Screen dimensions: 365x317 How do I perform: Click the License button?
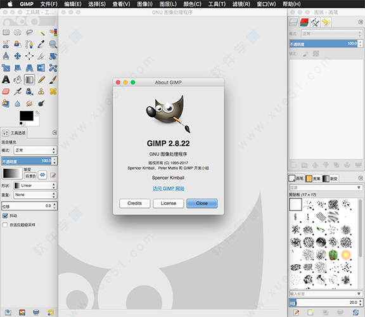pyautogui.click(x=169, y=204)
